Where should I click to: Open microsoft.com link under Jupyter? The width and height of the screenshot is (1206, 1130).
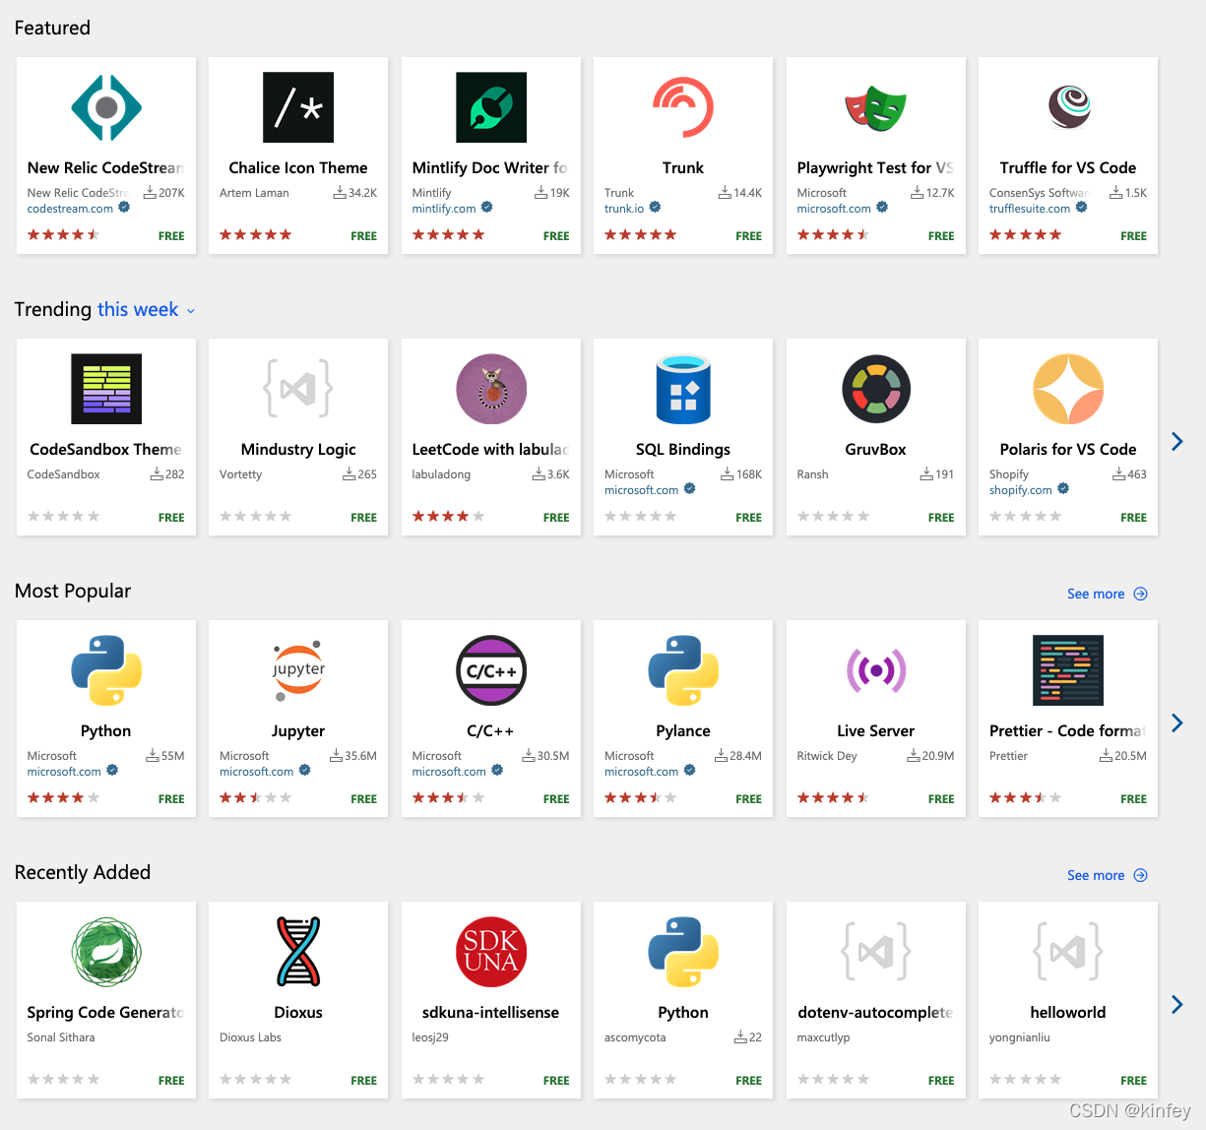pos(257,772)
